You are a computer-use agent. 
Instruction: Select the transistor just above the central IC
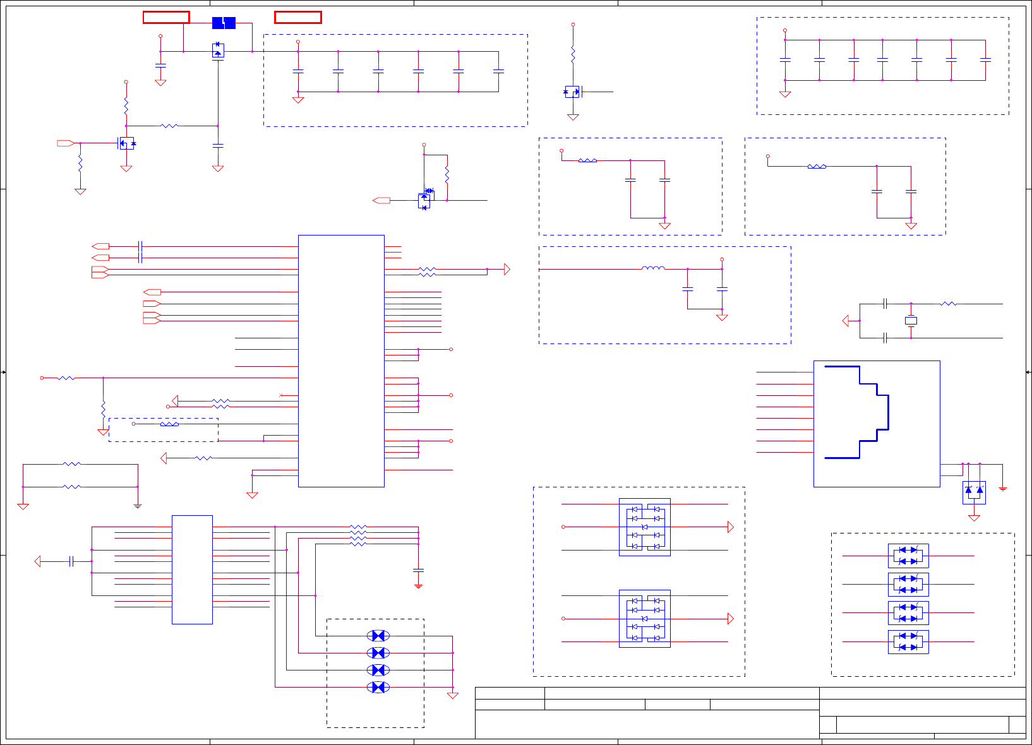pyautogui.click(x=426, y=199)
